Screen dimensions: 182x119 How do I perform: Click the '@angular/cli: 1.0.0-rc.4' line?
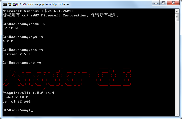click(28, 93)
